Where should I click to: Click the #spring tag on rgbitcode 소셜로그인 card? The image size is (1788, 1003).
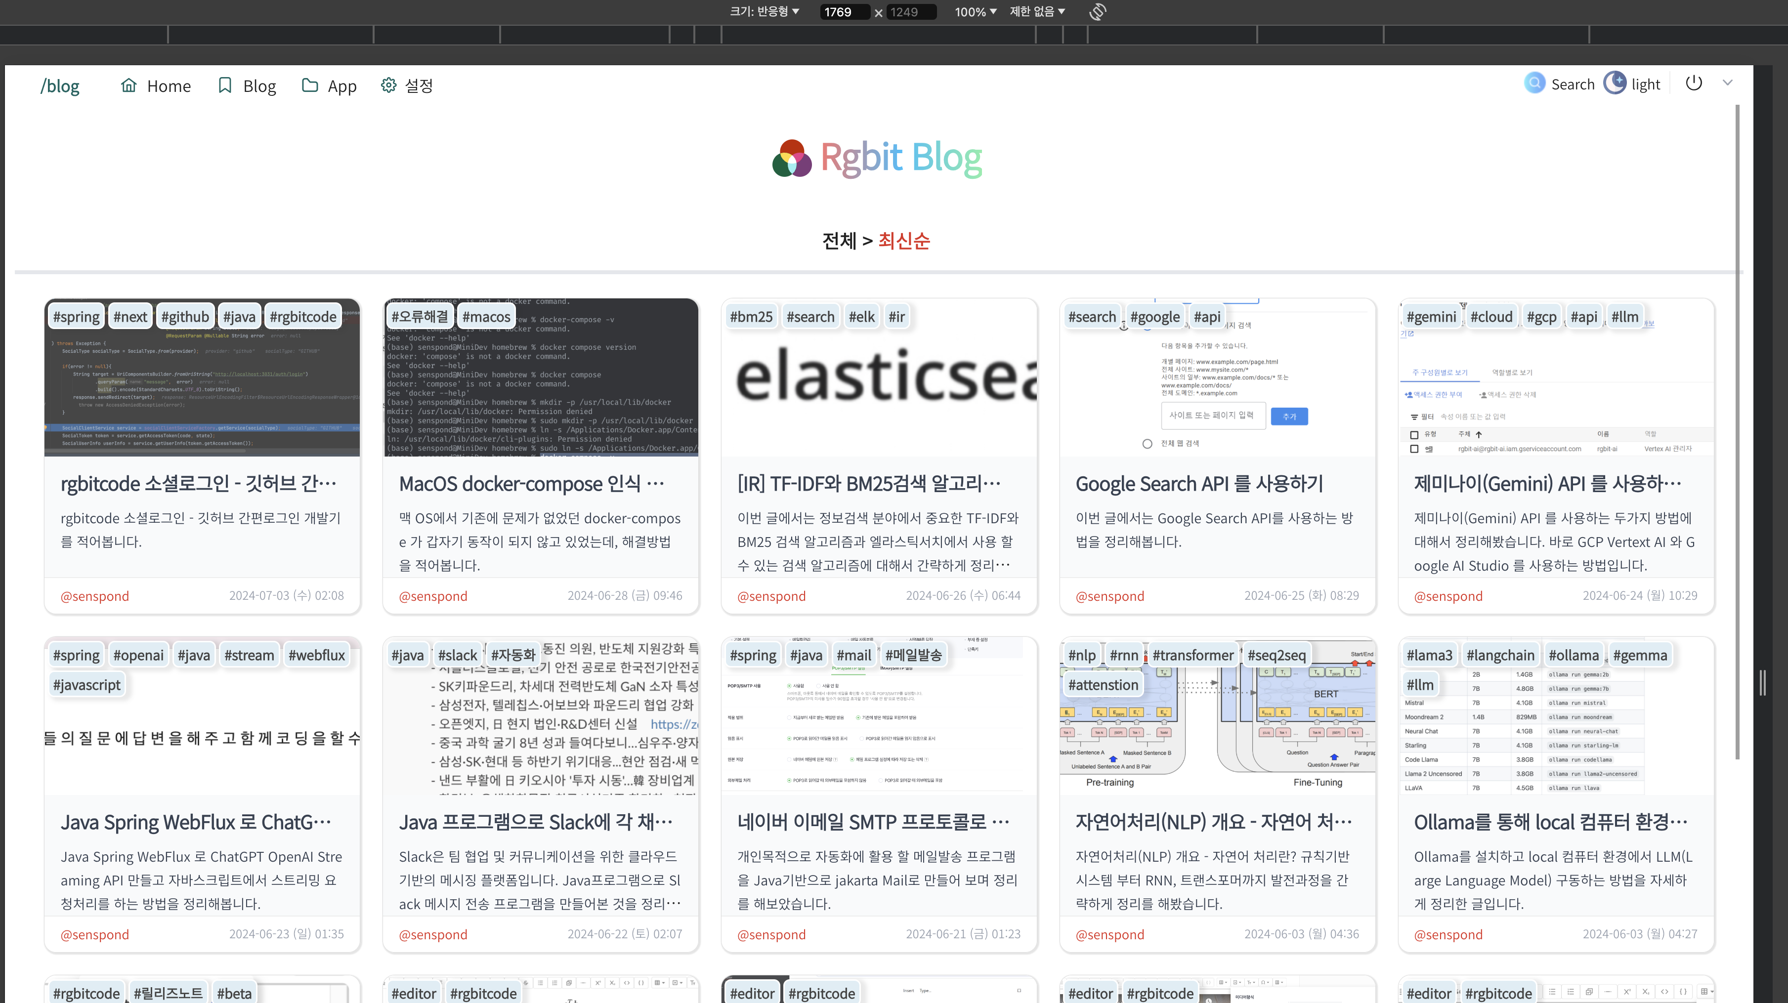point(76,317)
